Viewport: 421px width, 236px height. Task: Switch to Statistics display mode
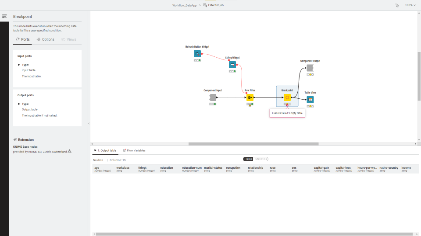coord(261,159)
